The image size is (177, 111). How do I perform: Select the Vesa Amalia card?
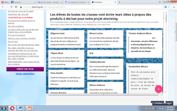(66, 79)
